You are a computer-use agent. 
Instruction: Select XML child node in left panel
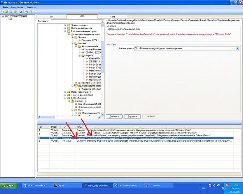[10, 19]
